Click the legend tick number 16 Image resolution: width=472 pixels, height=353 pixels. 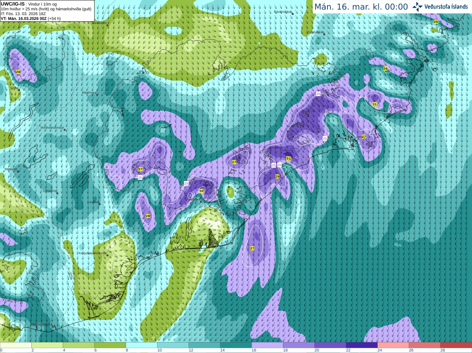tap(254, 350)
